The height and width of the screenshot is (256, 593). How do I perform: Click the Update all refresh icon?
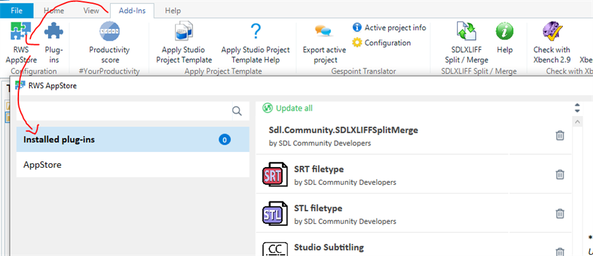pyautogui.click(x=268, y=109)
